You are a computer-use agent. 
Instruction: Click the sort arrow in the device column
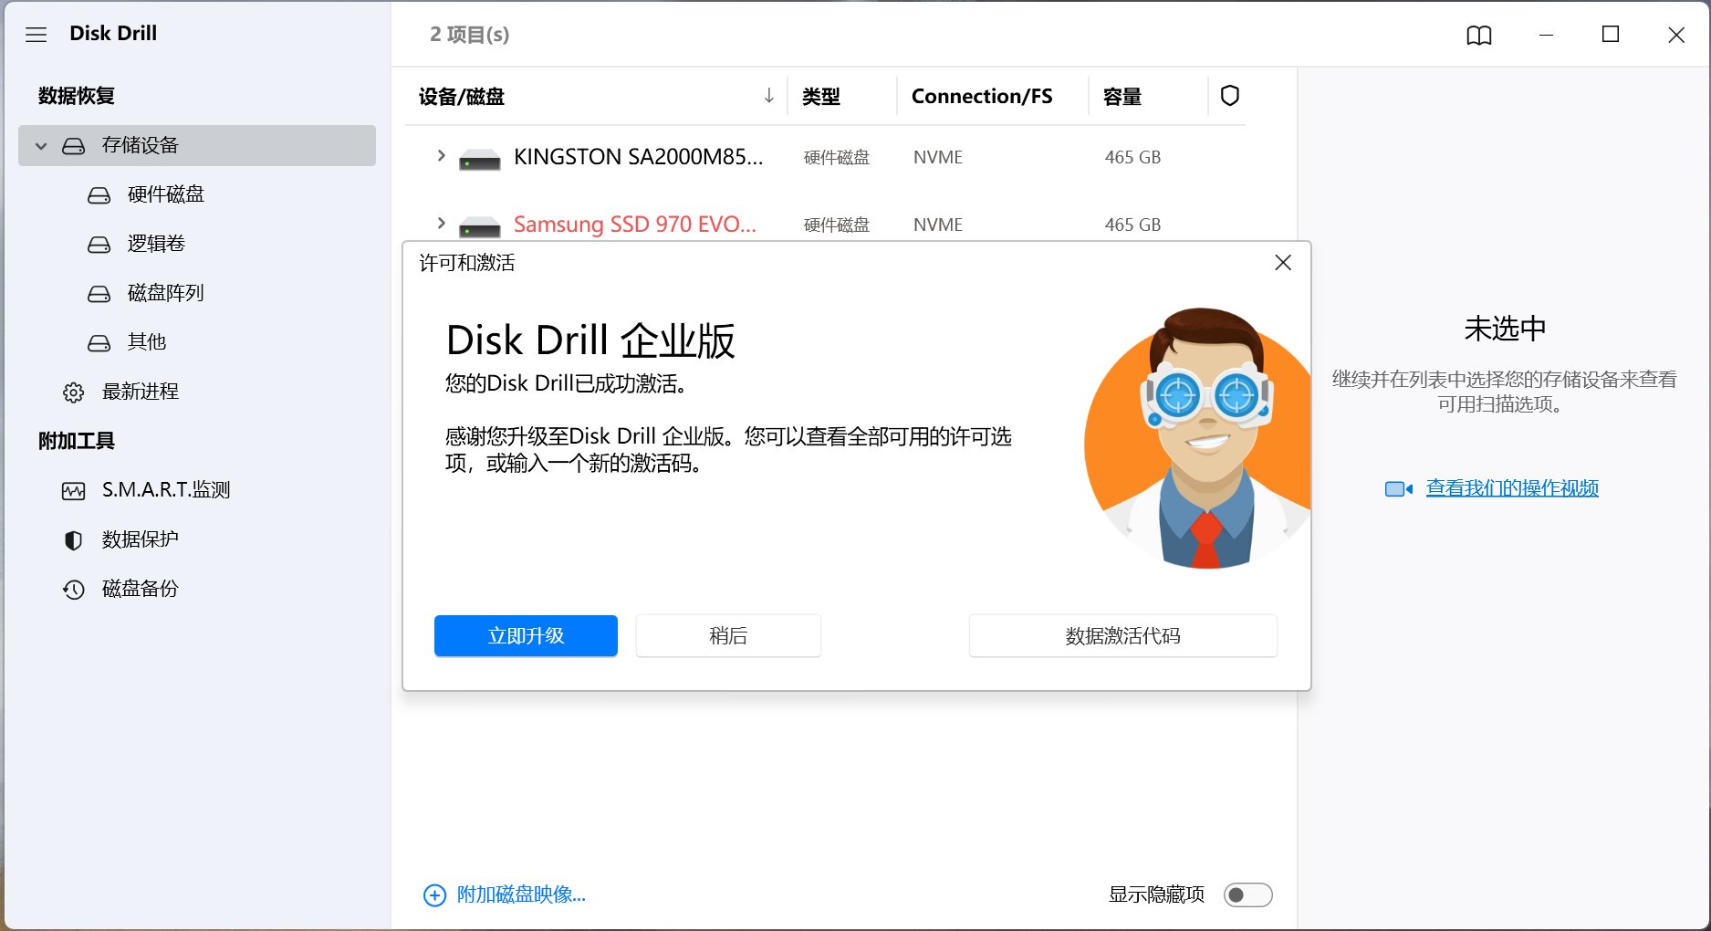click(x=769, y=96)
